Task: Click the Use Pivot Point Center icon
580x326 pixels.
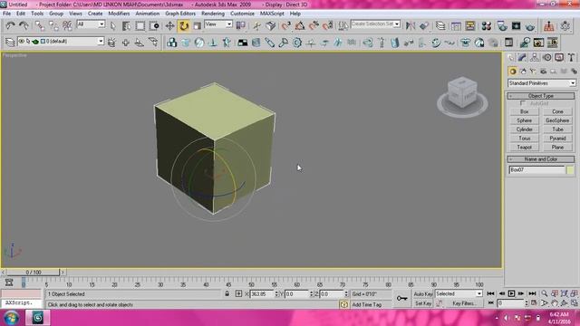Action: pyautogui.click(x=241, y=25)
